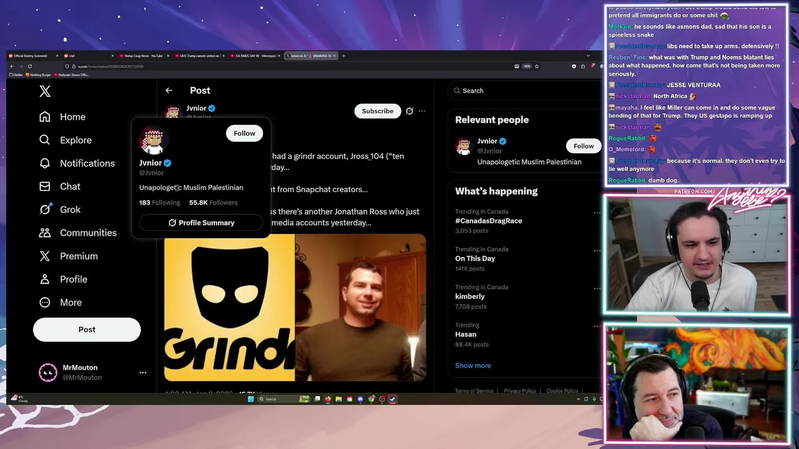Click the 183 Following link

click(159, 203)
